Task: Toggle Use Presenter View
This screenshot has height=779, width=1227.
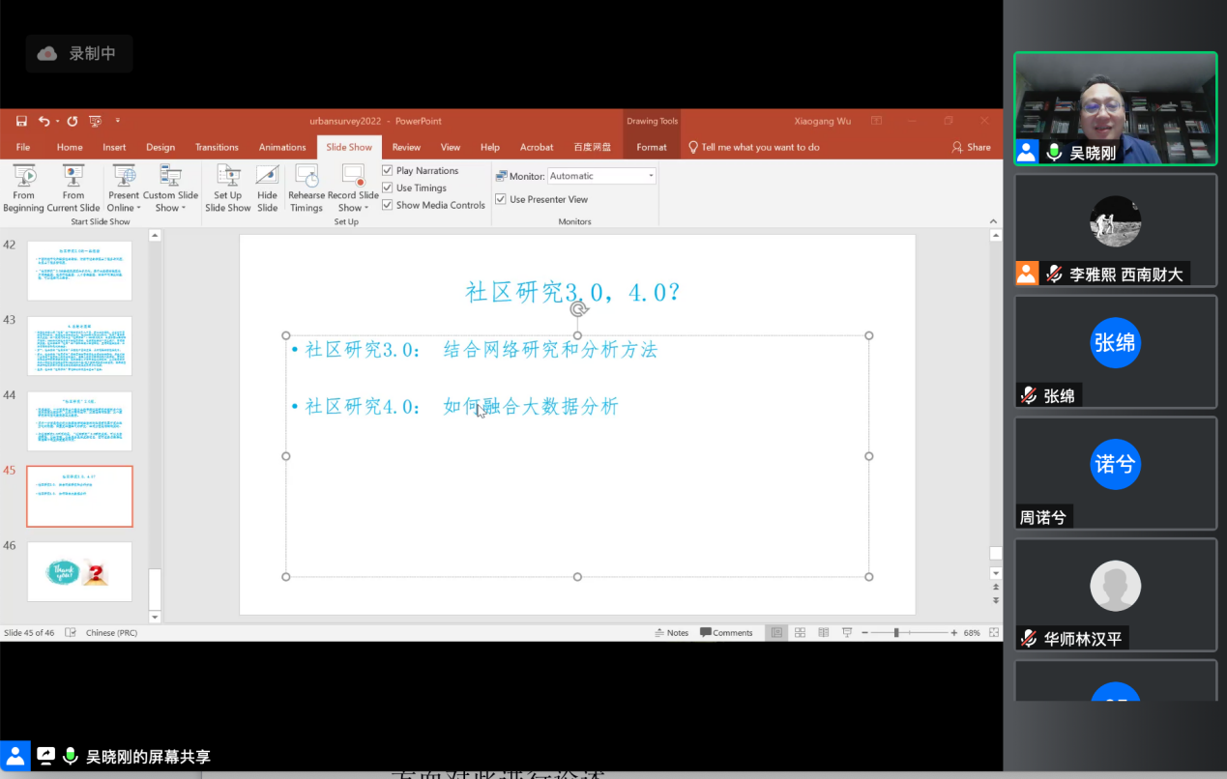Action: (501, 199)
